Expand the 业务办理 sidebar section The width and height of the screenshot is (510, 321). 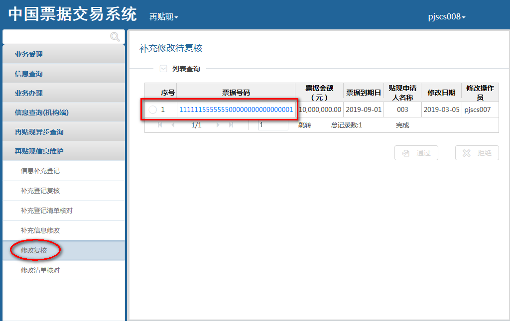(64, 93)
